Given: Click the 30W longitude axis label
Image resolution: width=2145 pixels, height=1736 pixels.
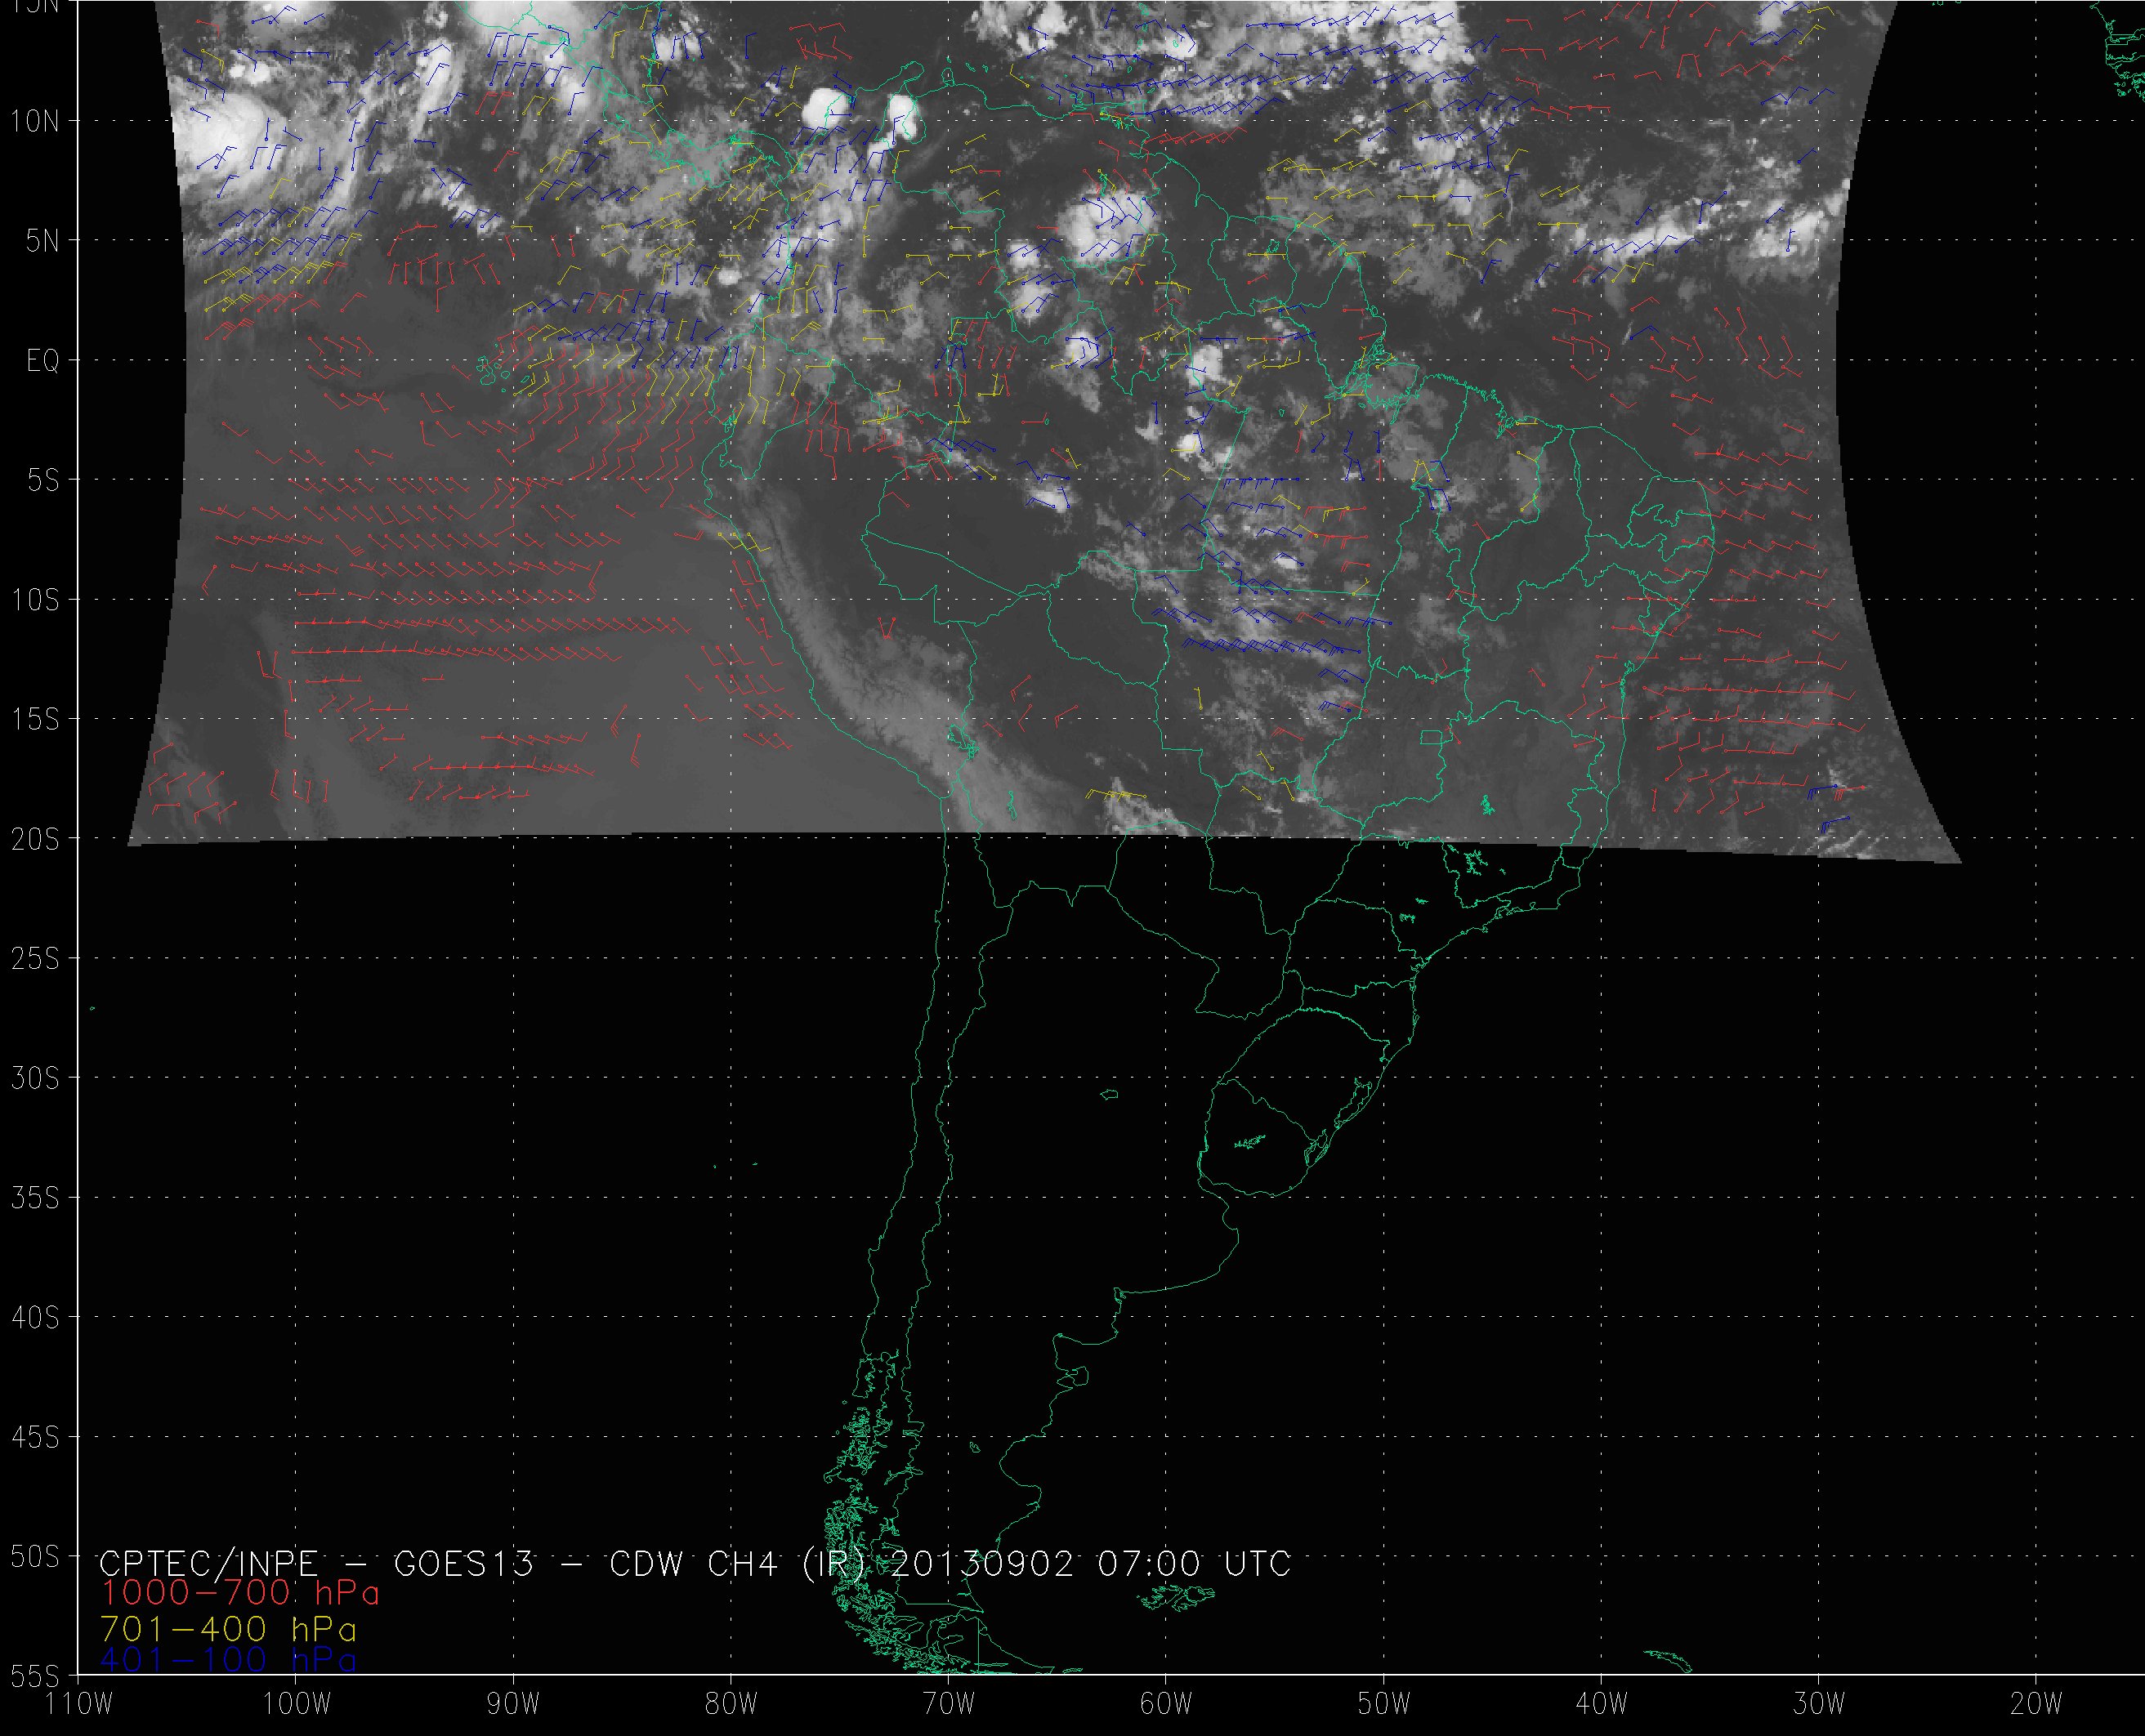Looking at the screenshot, I should point(1819,1704).
